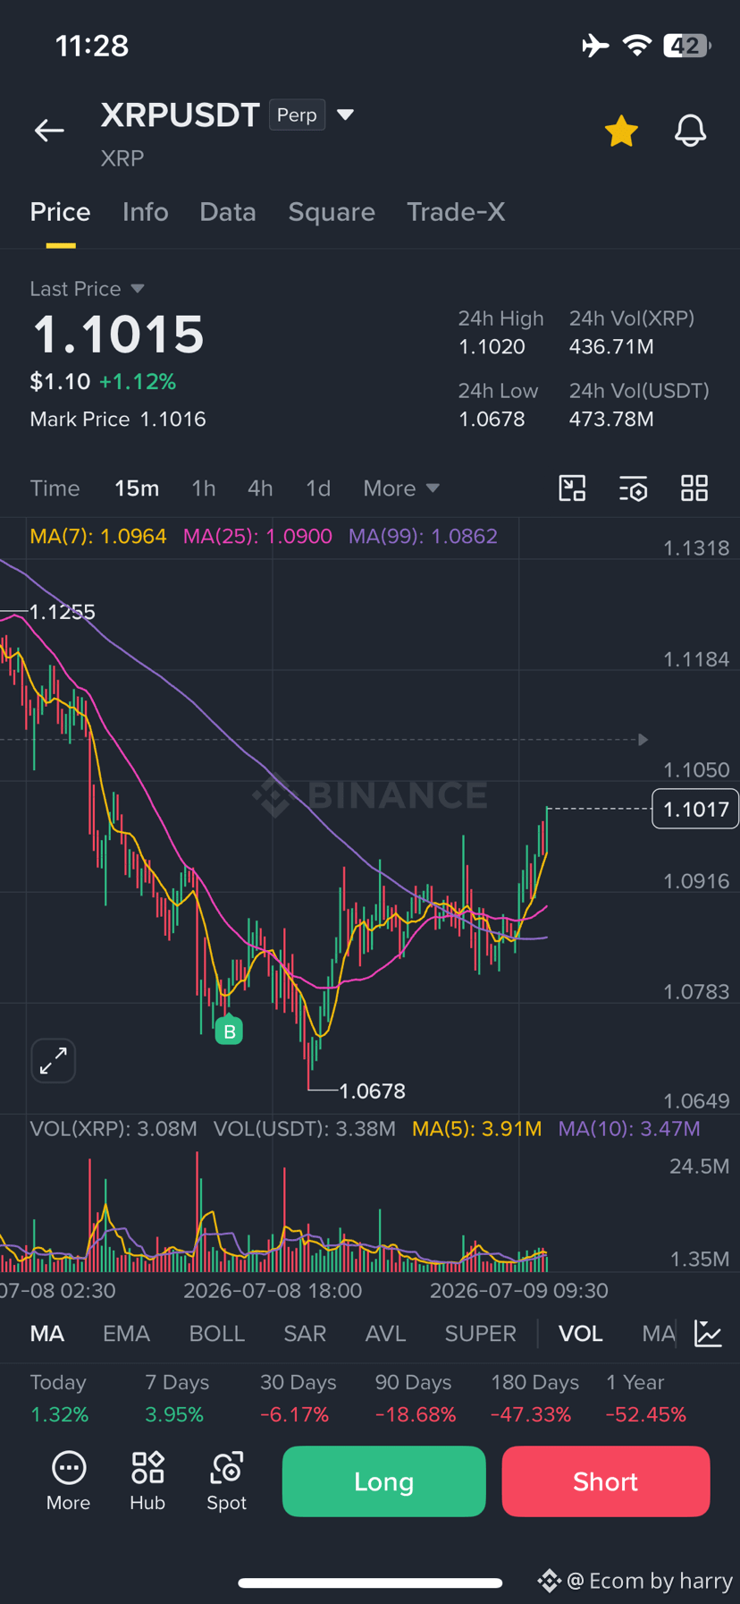
Task: Tap the 180 Days -47.33% performance
Action: 534,1398
